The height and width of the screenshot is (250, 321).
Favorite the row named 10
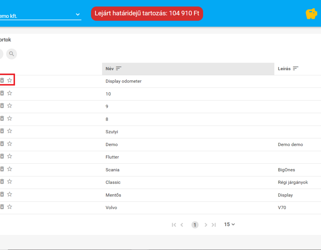click(x=10, y=93)
